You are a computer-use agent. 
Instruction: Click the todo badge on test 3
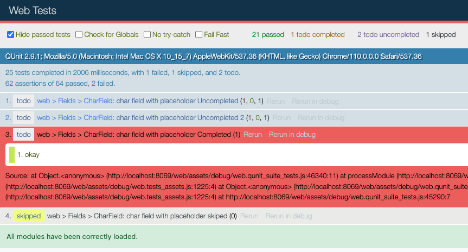pyautogui.click(x=23, y=135)
